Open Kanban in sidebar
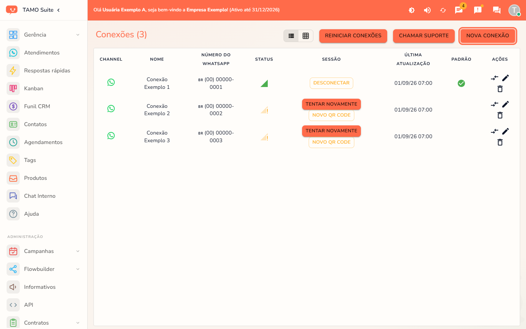Screen dimensions: 526x329 click(44, 88)
